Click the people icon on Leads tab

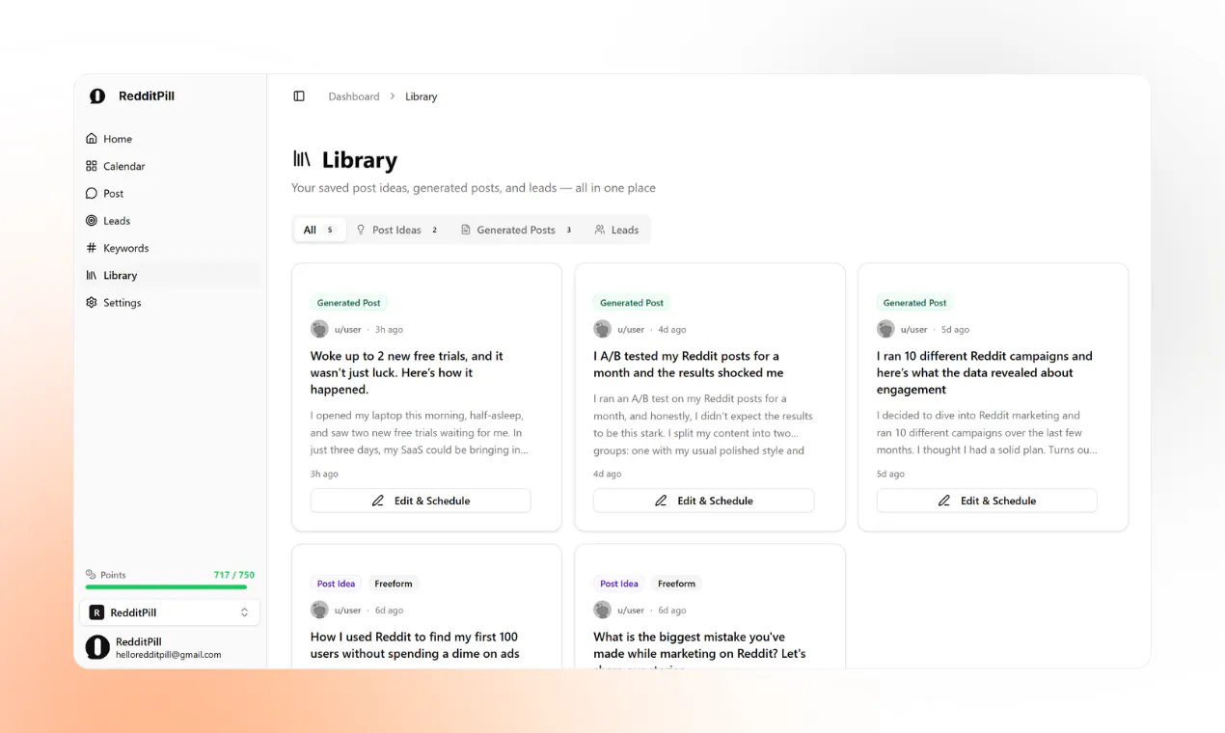point(600,230)
